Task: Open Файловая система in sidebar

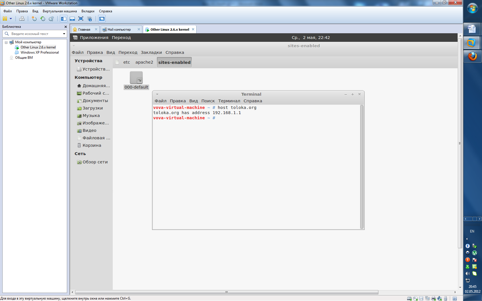Action: tap(93, 138)
